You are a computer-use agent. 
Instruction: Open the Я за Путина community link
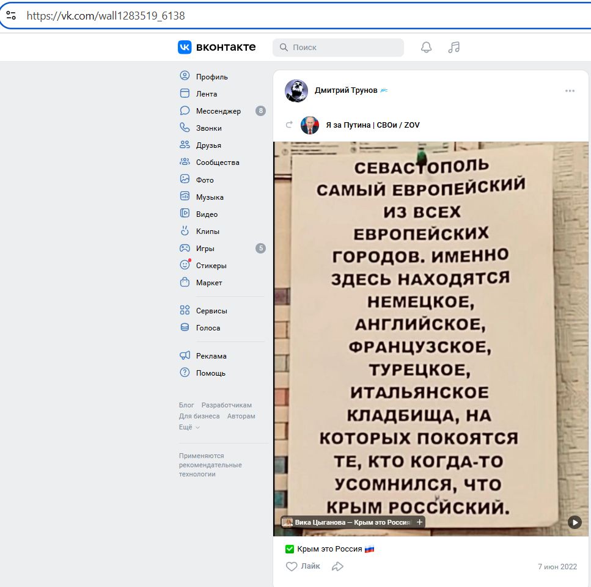pos(372,125)
